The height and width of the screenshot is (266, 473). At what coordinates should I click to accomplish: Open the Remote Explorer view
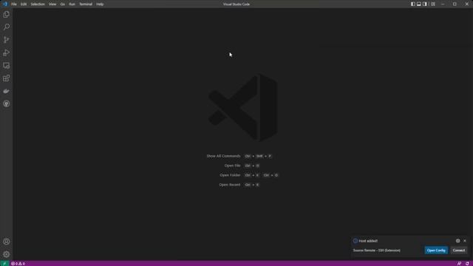pos(7,66)
